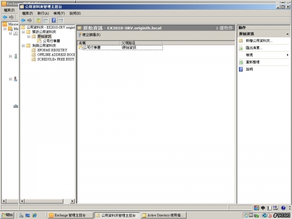Expand the 檢視 submenu arrow in the actions pane
Image resolution: width=292 pixels, height=219 pixels.
click(287, 55)
